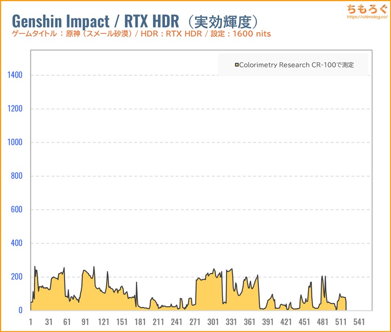
Task: Click the y-axis label 1200
Action: tap(15, 108)
